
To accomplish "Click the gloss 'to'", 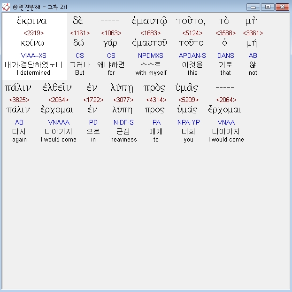I will pyautogui.click(x=156, y=140).
